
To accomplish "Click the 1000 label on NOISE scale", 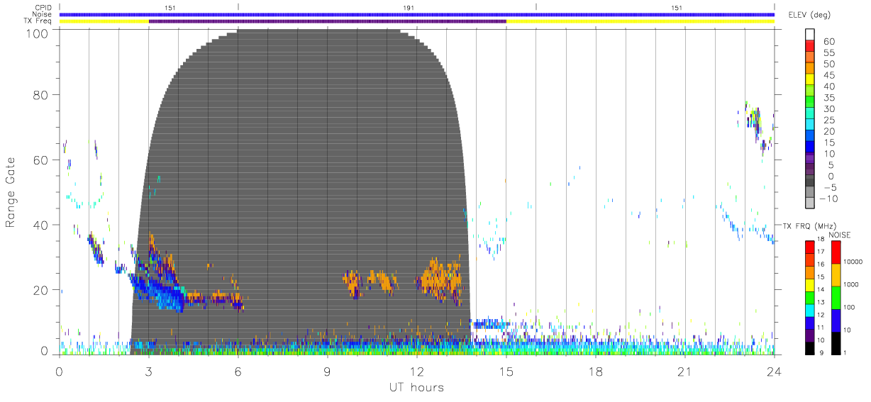I will click(x=852, y=285).
